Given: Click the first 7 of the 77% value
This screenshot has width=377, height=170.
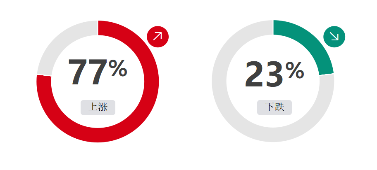Looking at the screenshot, I should tap(78, 72).
